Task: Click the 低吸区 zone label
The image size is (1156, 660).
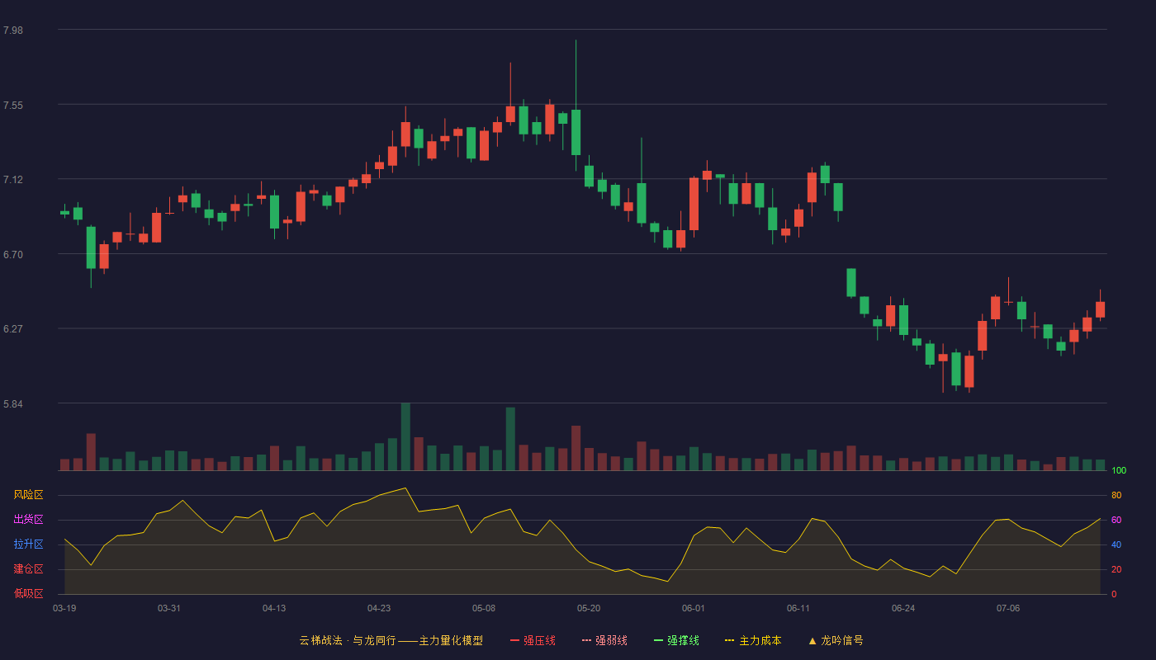Action: pyautogui.click(x=28, y=593)
